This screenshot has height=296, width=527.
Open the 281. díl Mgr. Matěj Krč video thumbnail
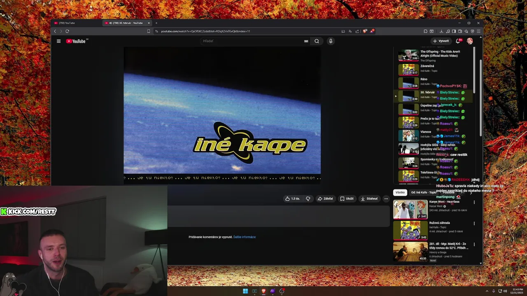coord(410,251)
